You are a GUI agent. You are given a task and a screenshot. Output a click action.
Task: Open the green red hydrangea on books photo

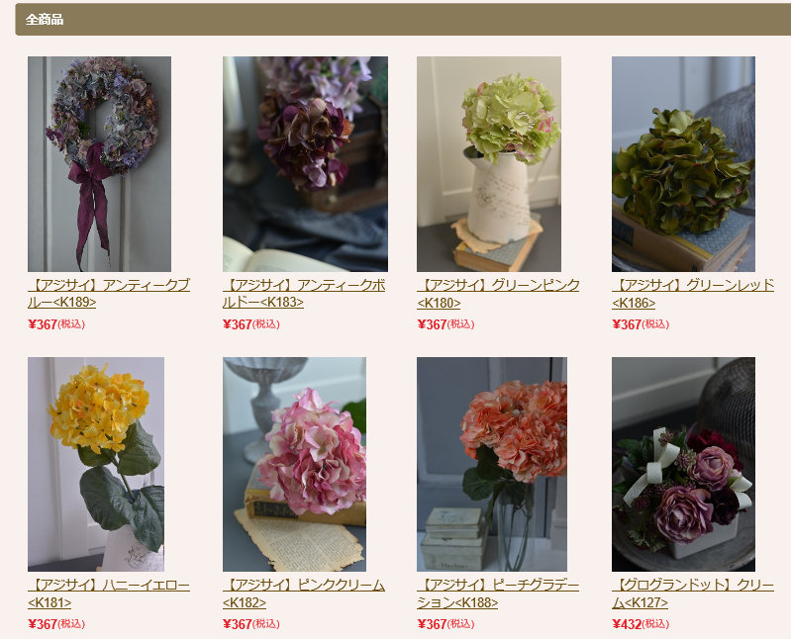coord(683,164)
